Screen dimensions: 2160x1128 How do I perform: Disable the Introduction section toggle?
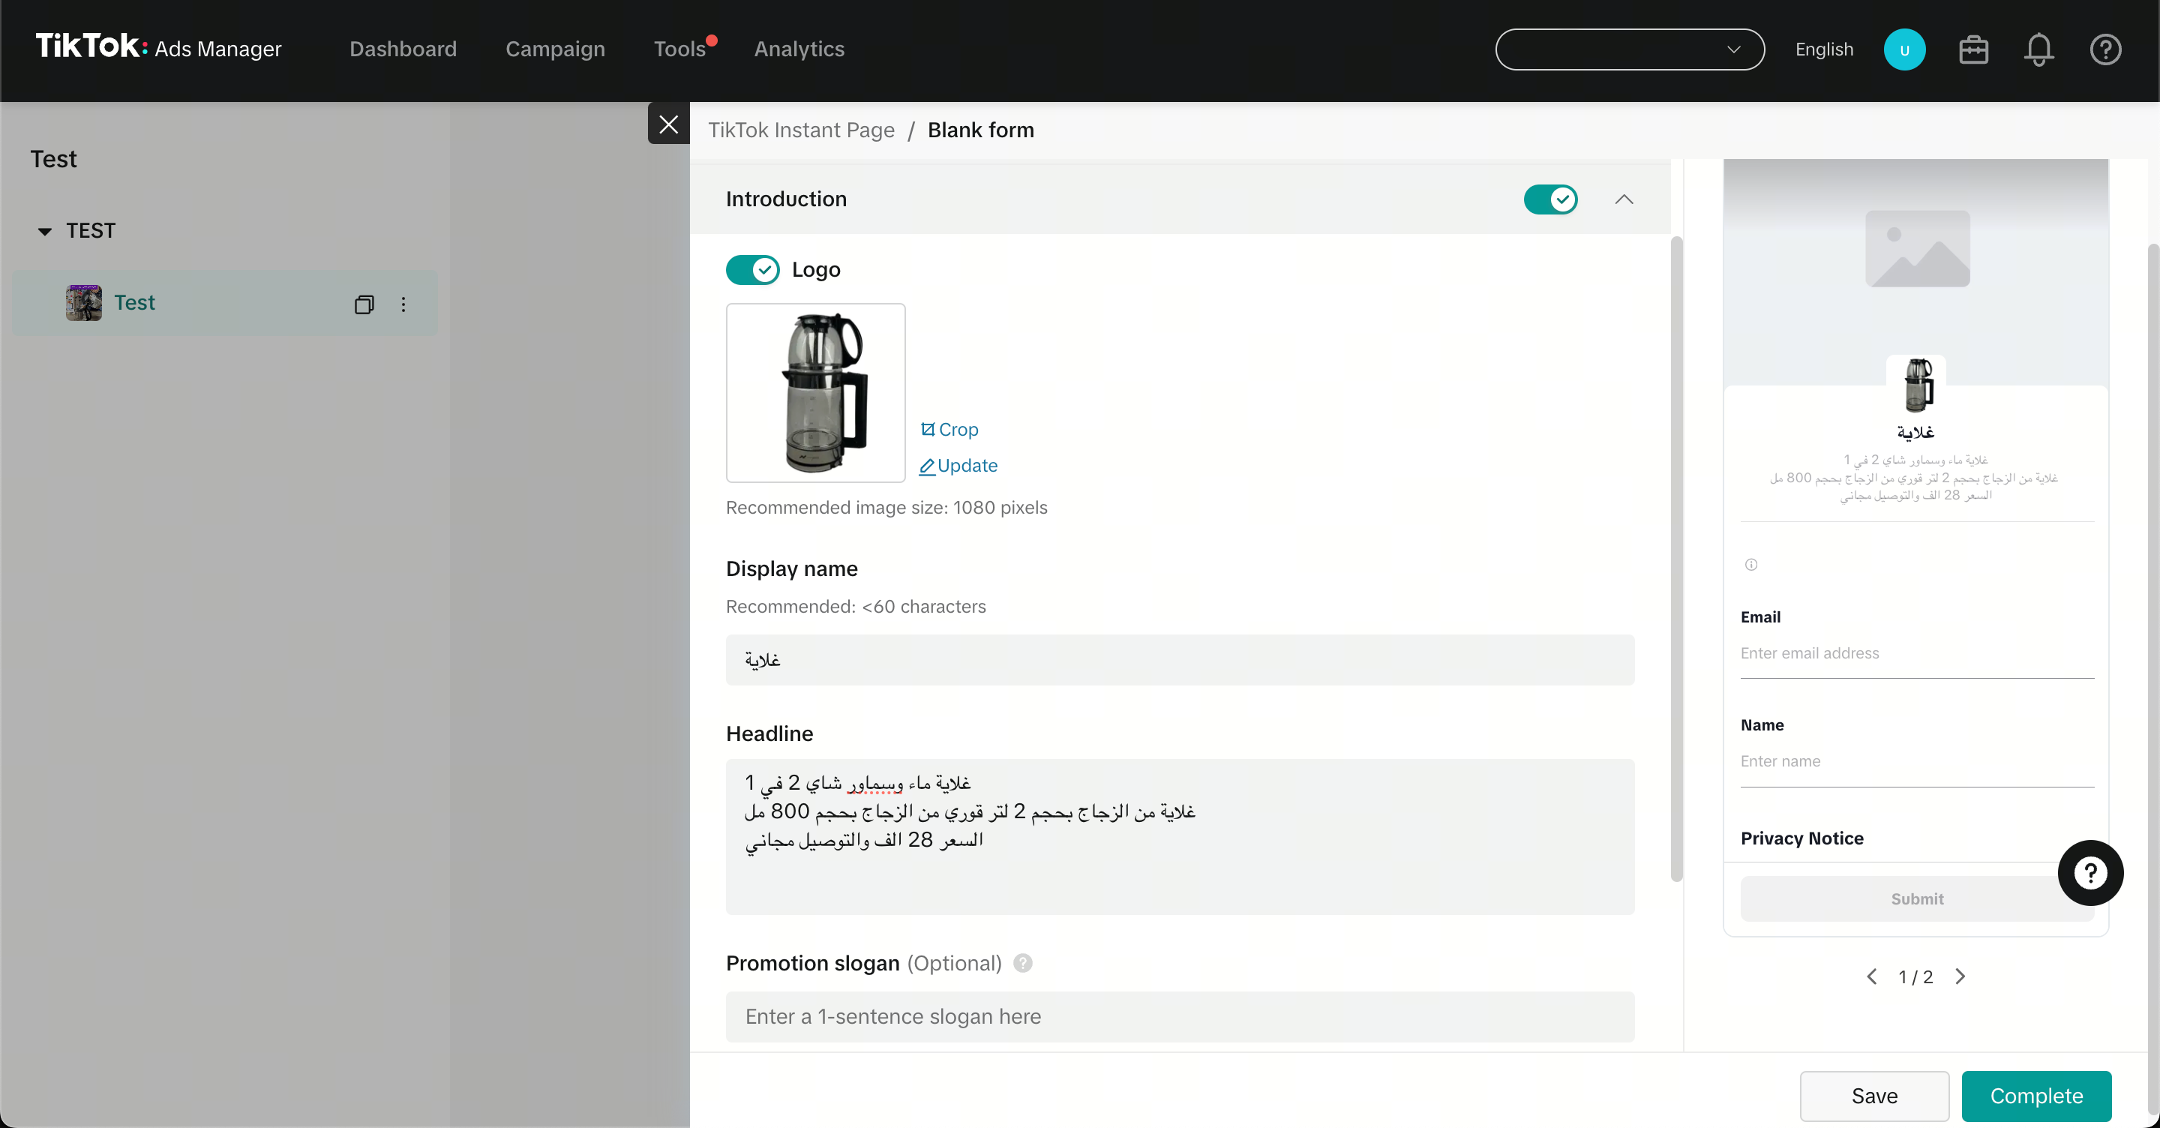pyautogui.click(x=1550, y=199)
